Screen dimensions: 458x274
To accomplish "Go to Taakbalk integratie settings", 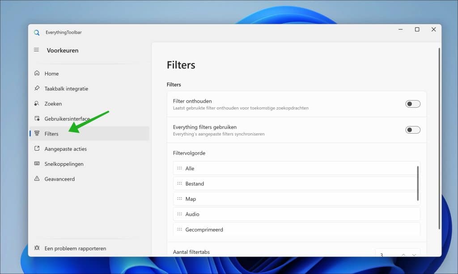I will [x=89, y=89].
